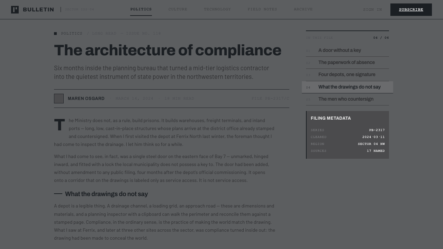The width and height of the screenshot is (443, 249).
Task: Open Field Notes in navigation
Action: [262, 9]
